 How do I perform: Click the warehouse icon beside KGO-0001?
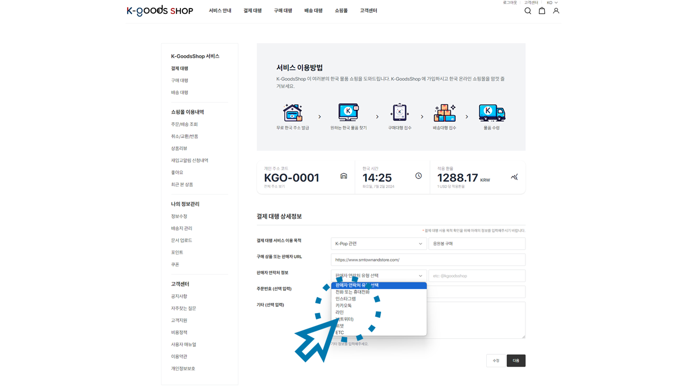click(x=343, y=176)
